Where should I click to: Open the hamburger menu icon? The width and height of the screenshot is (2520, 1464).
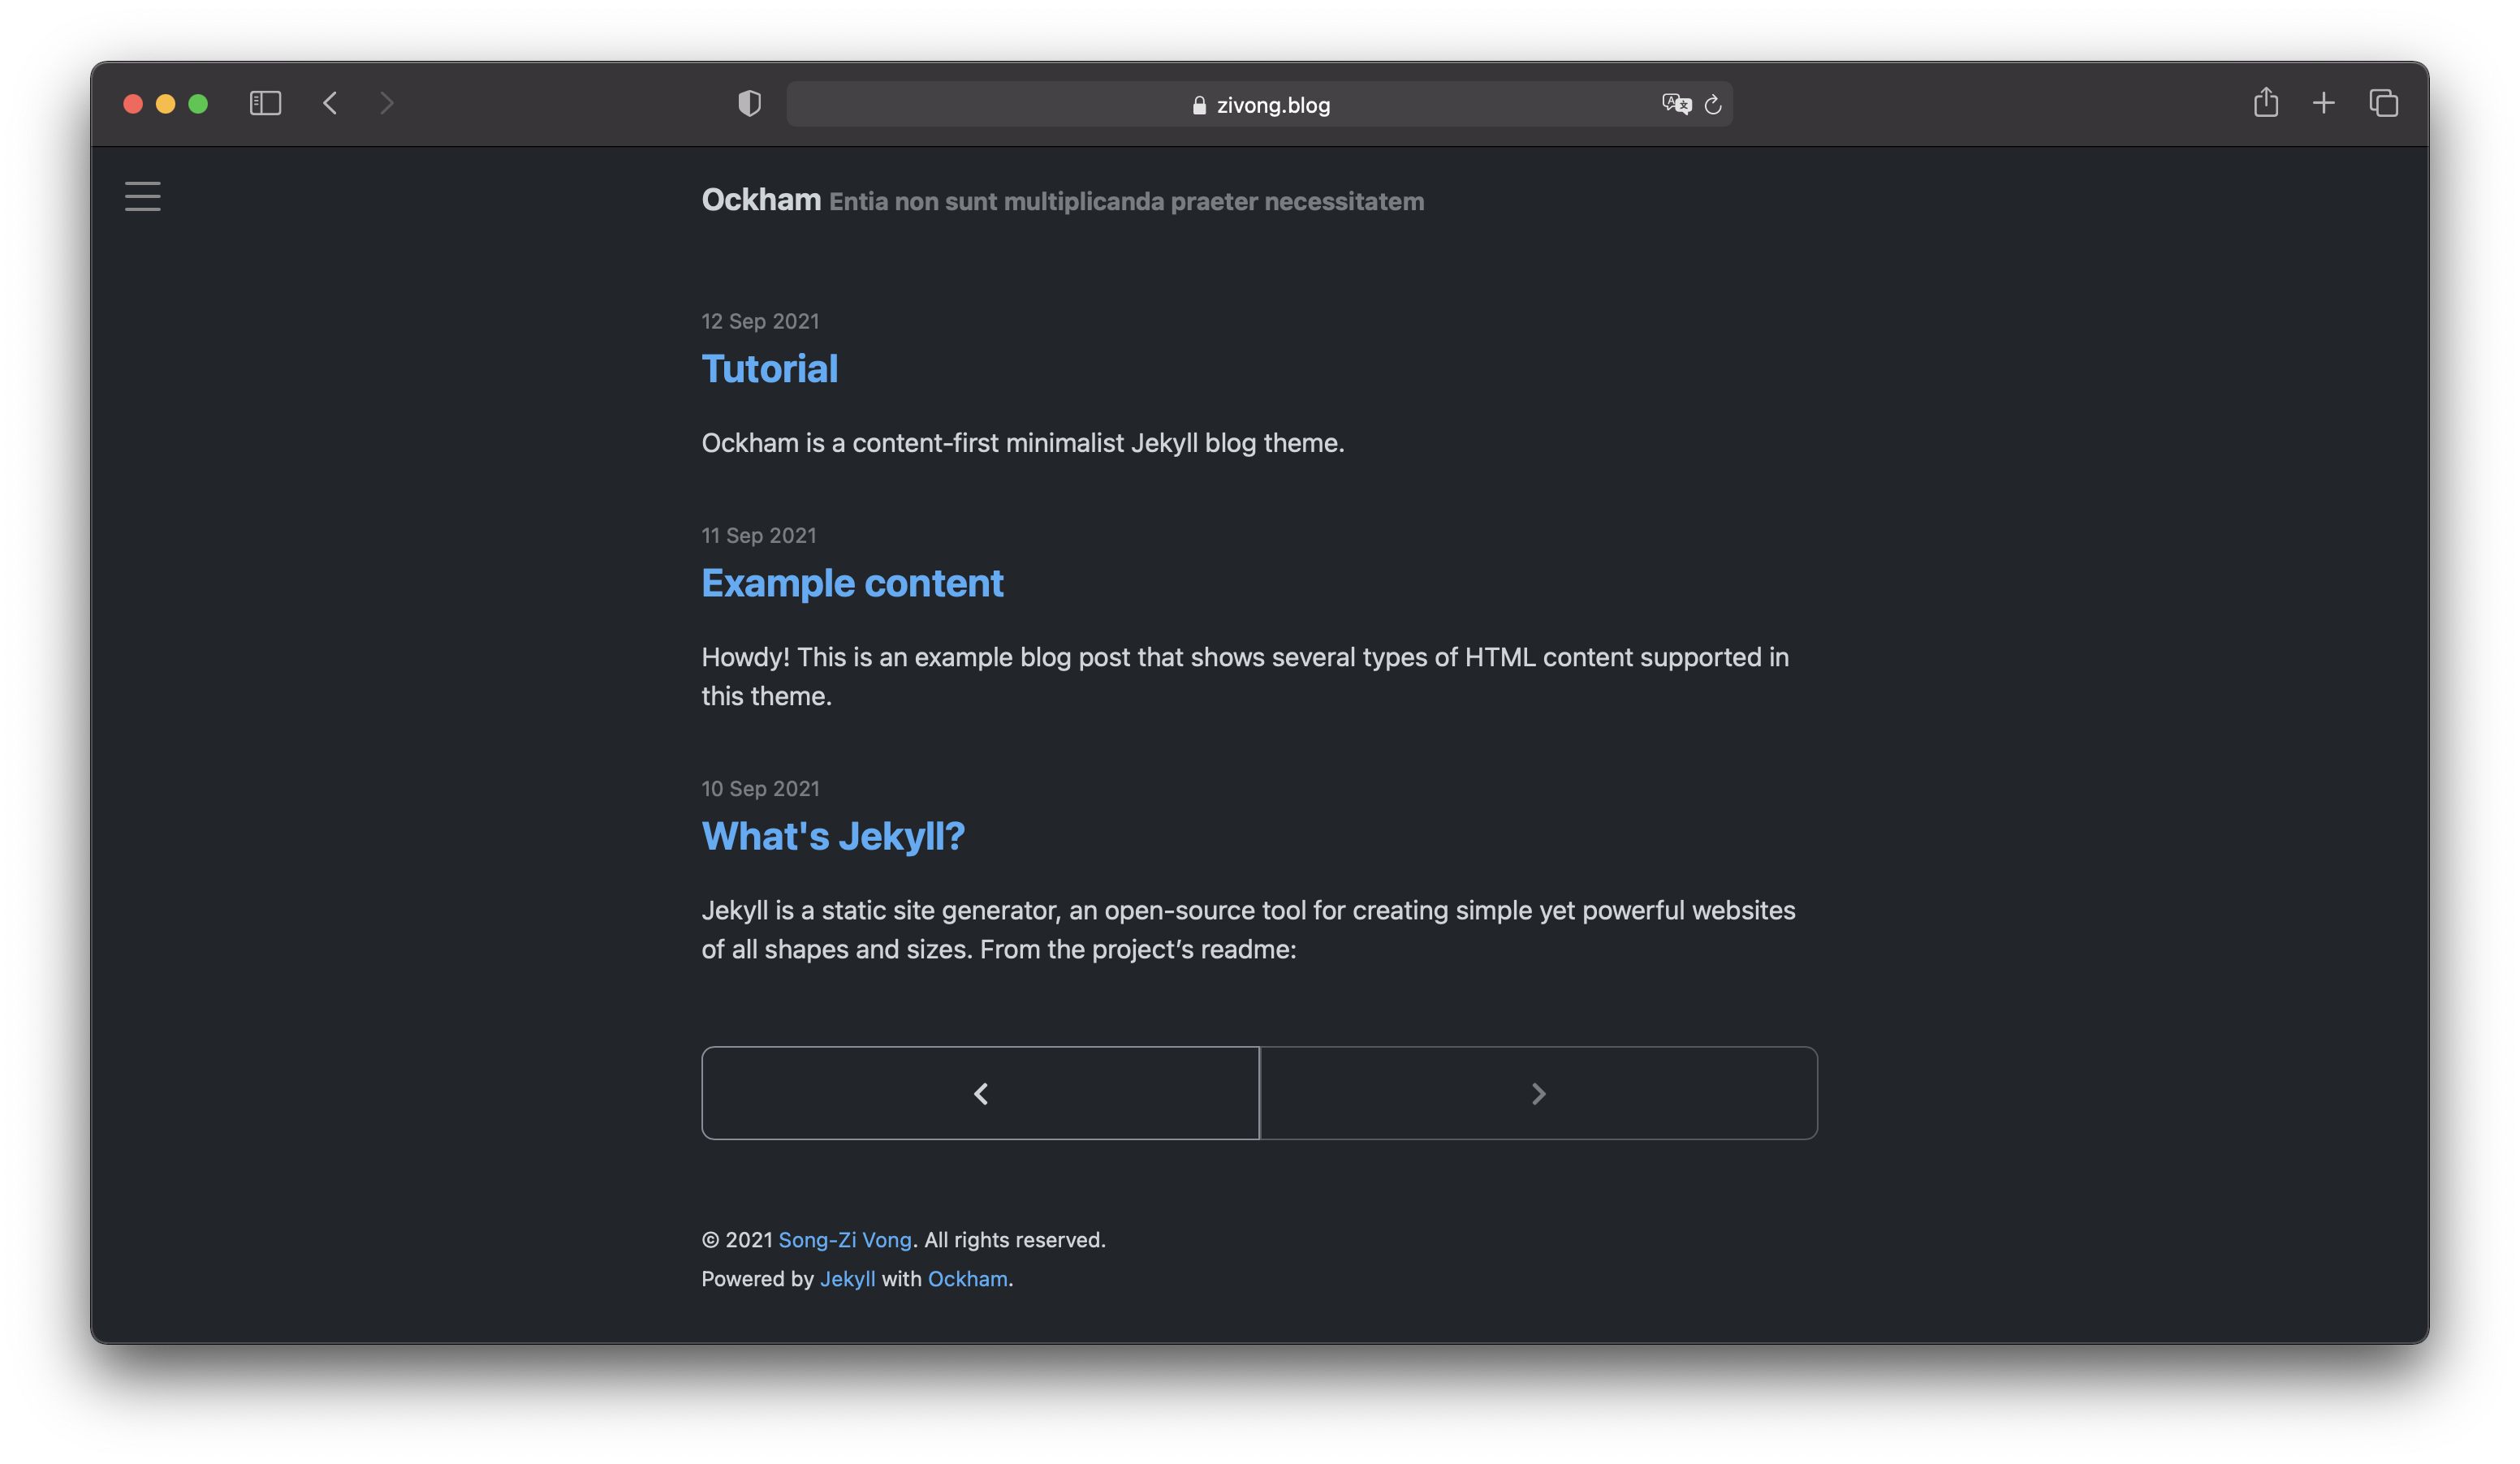point(142,196)
